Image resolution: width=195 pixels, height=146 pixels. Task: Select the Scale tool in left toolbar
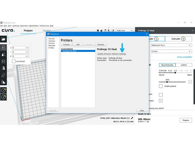point(3,54)
